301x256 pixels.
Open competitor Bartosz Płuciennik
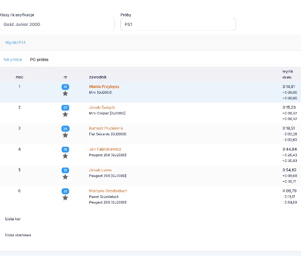point(106,128)
